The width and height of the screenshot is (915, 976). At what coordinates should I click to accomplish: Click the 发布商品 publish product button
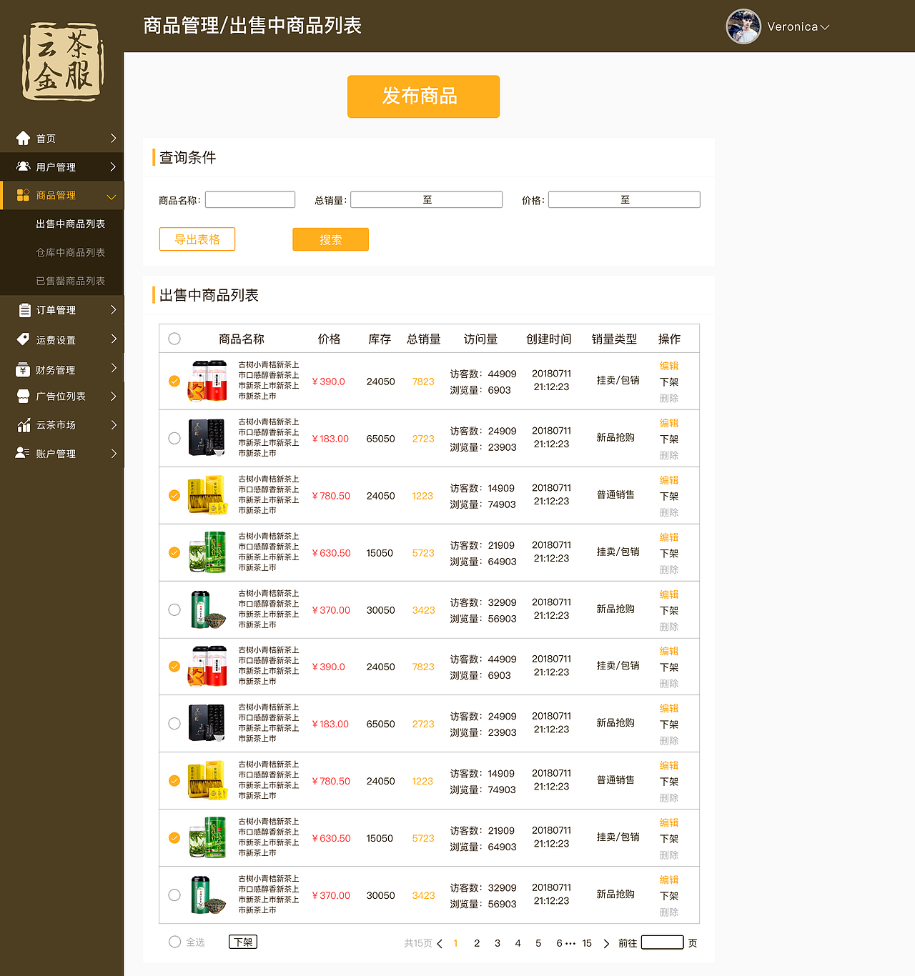click(423, 96)
